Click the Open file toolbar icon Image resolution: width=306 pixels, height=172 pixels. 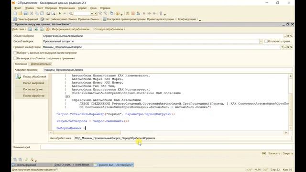click(20, 13)
